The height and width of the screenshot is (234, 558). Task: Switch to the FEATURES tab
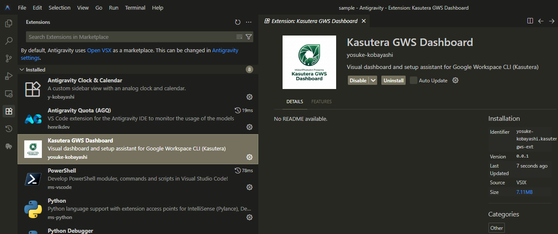(321, 102)
